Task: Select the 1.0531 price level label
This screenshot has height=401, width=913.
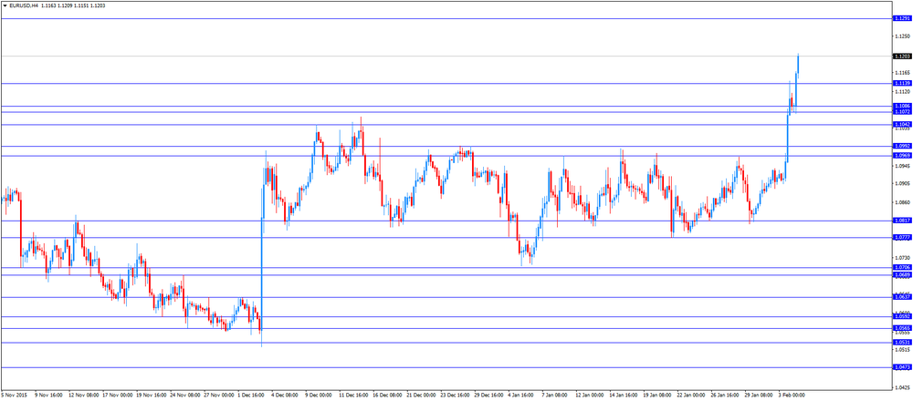Action: tap(902, 343)
